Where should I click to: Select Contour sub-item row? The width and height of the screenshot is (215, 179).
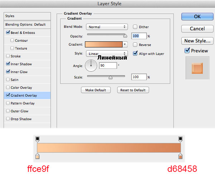(27, 41)
